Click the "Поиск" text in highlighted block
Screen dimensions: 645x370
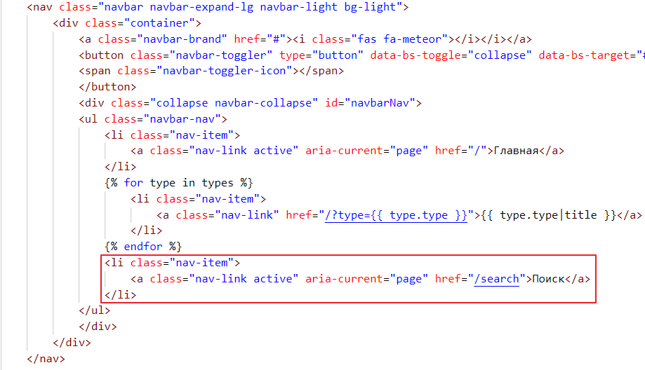pyautogui.click(x=547, y=279)
